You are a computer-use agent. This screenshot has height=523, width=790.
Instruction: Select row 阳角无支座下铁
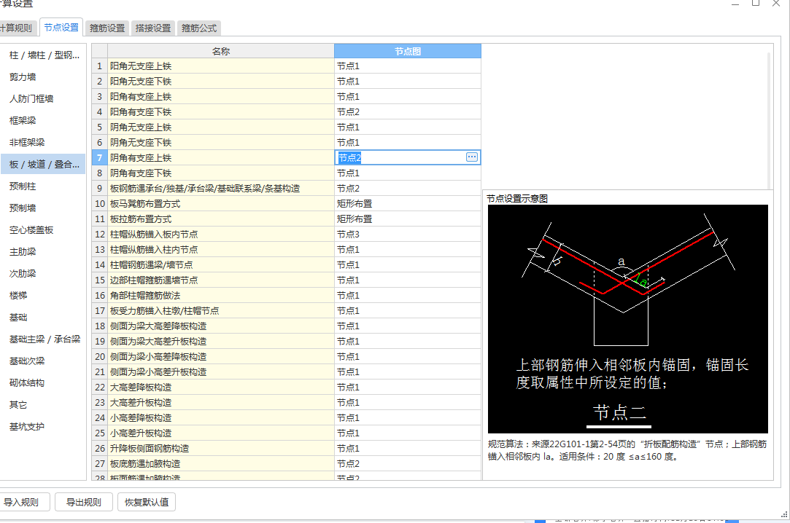(221, 82)
